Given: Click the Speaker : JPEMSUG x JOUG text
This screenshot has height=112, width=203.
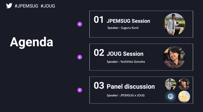Looking at the screenshot, I should pos(126,95).
